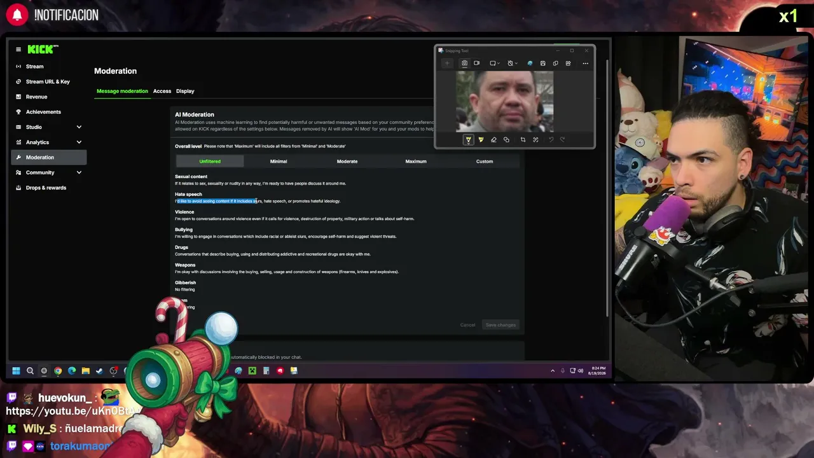This screenshot has height=458, width=814.
Task: Switch to the Display tab
Action: click(185, 91)
